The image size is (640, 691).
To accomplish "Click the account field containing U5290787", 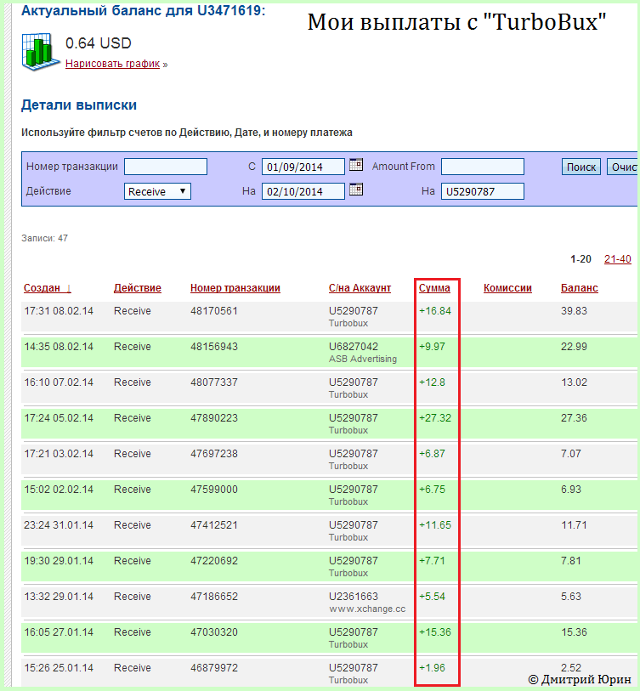I will [483, 191].
